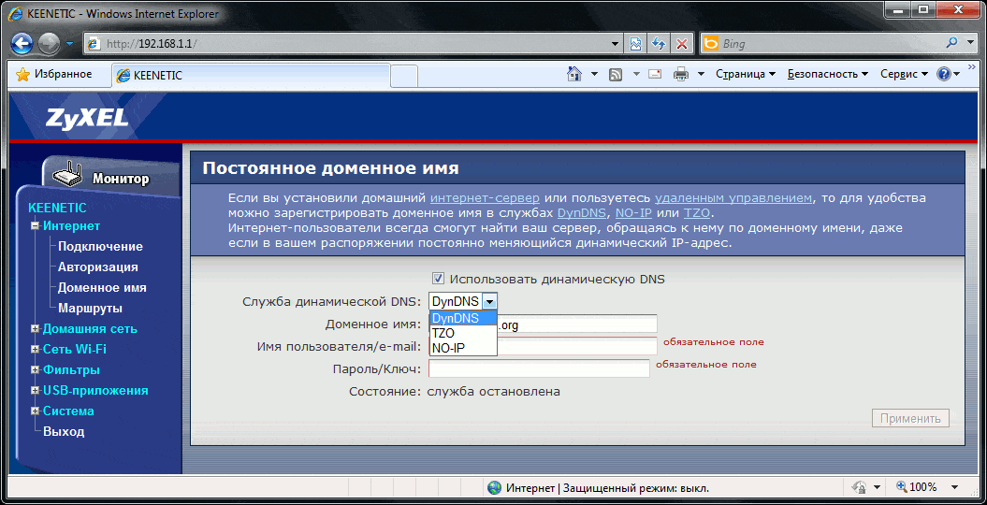This screenshot has height=505, width=987.
Task: Click the Print icon in toolbar
Action: coord(681,74)
